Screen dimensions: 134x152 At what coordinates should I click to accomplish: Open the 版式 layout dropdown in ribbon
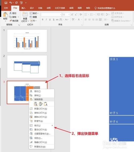coord(34,13)
